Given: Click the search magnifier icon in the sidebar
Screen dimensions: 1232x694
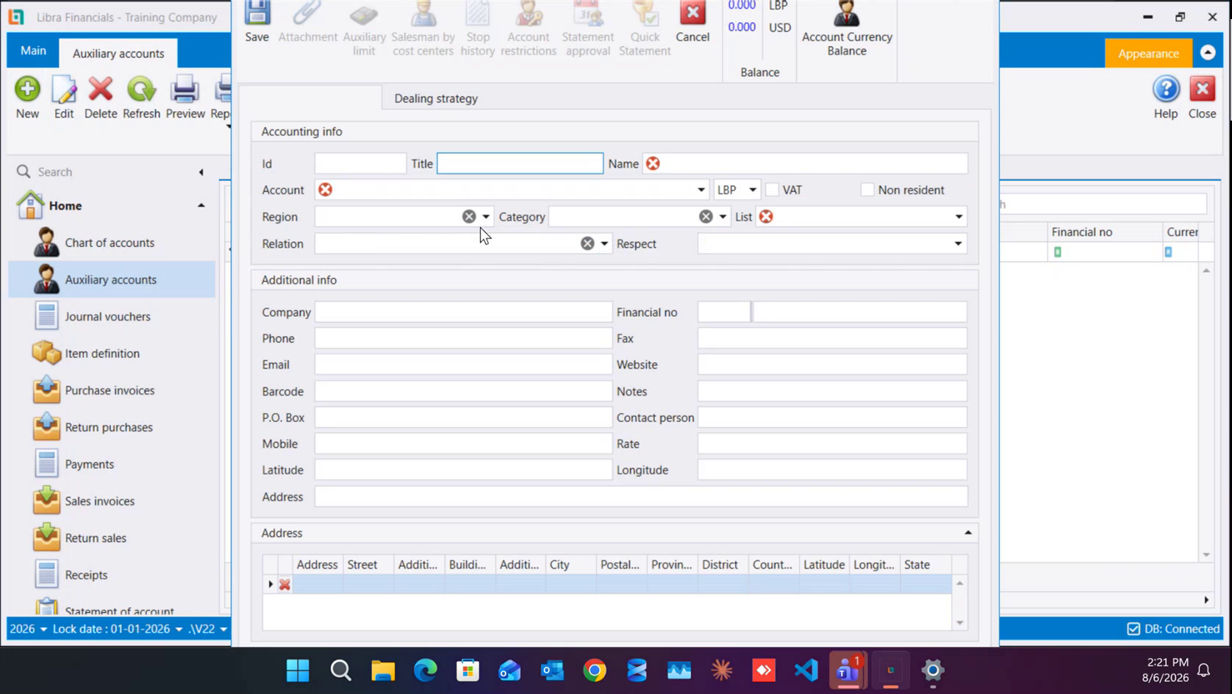Looking at the screenshot, I should (x=24, y=171).
